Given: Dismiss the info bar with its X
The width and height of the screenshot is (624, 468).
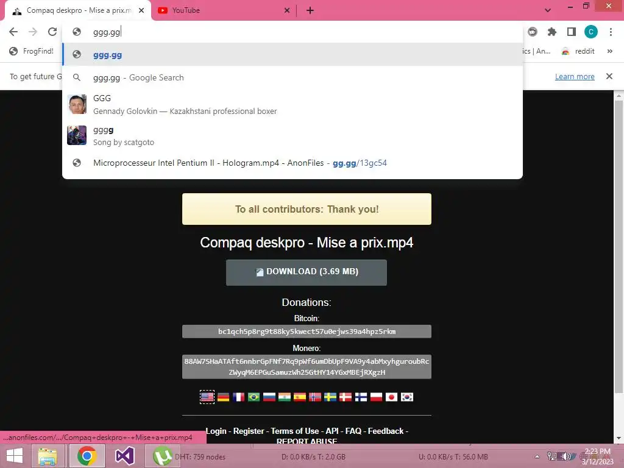Looking at the screenshot, I should [609, 76].
